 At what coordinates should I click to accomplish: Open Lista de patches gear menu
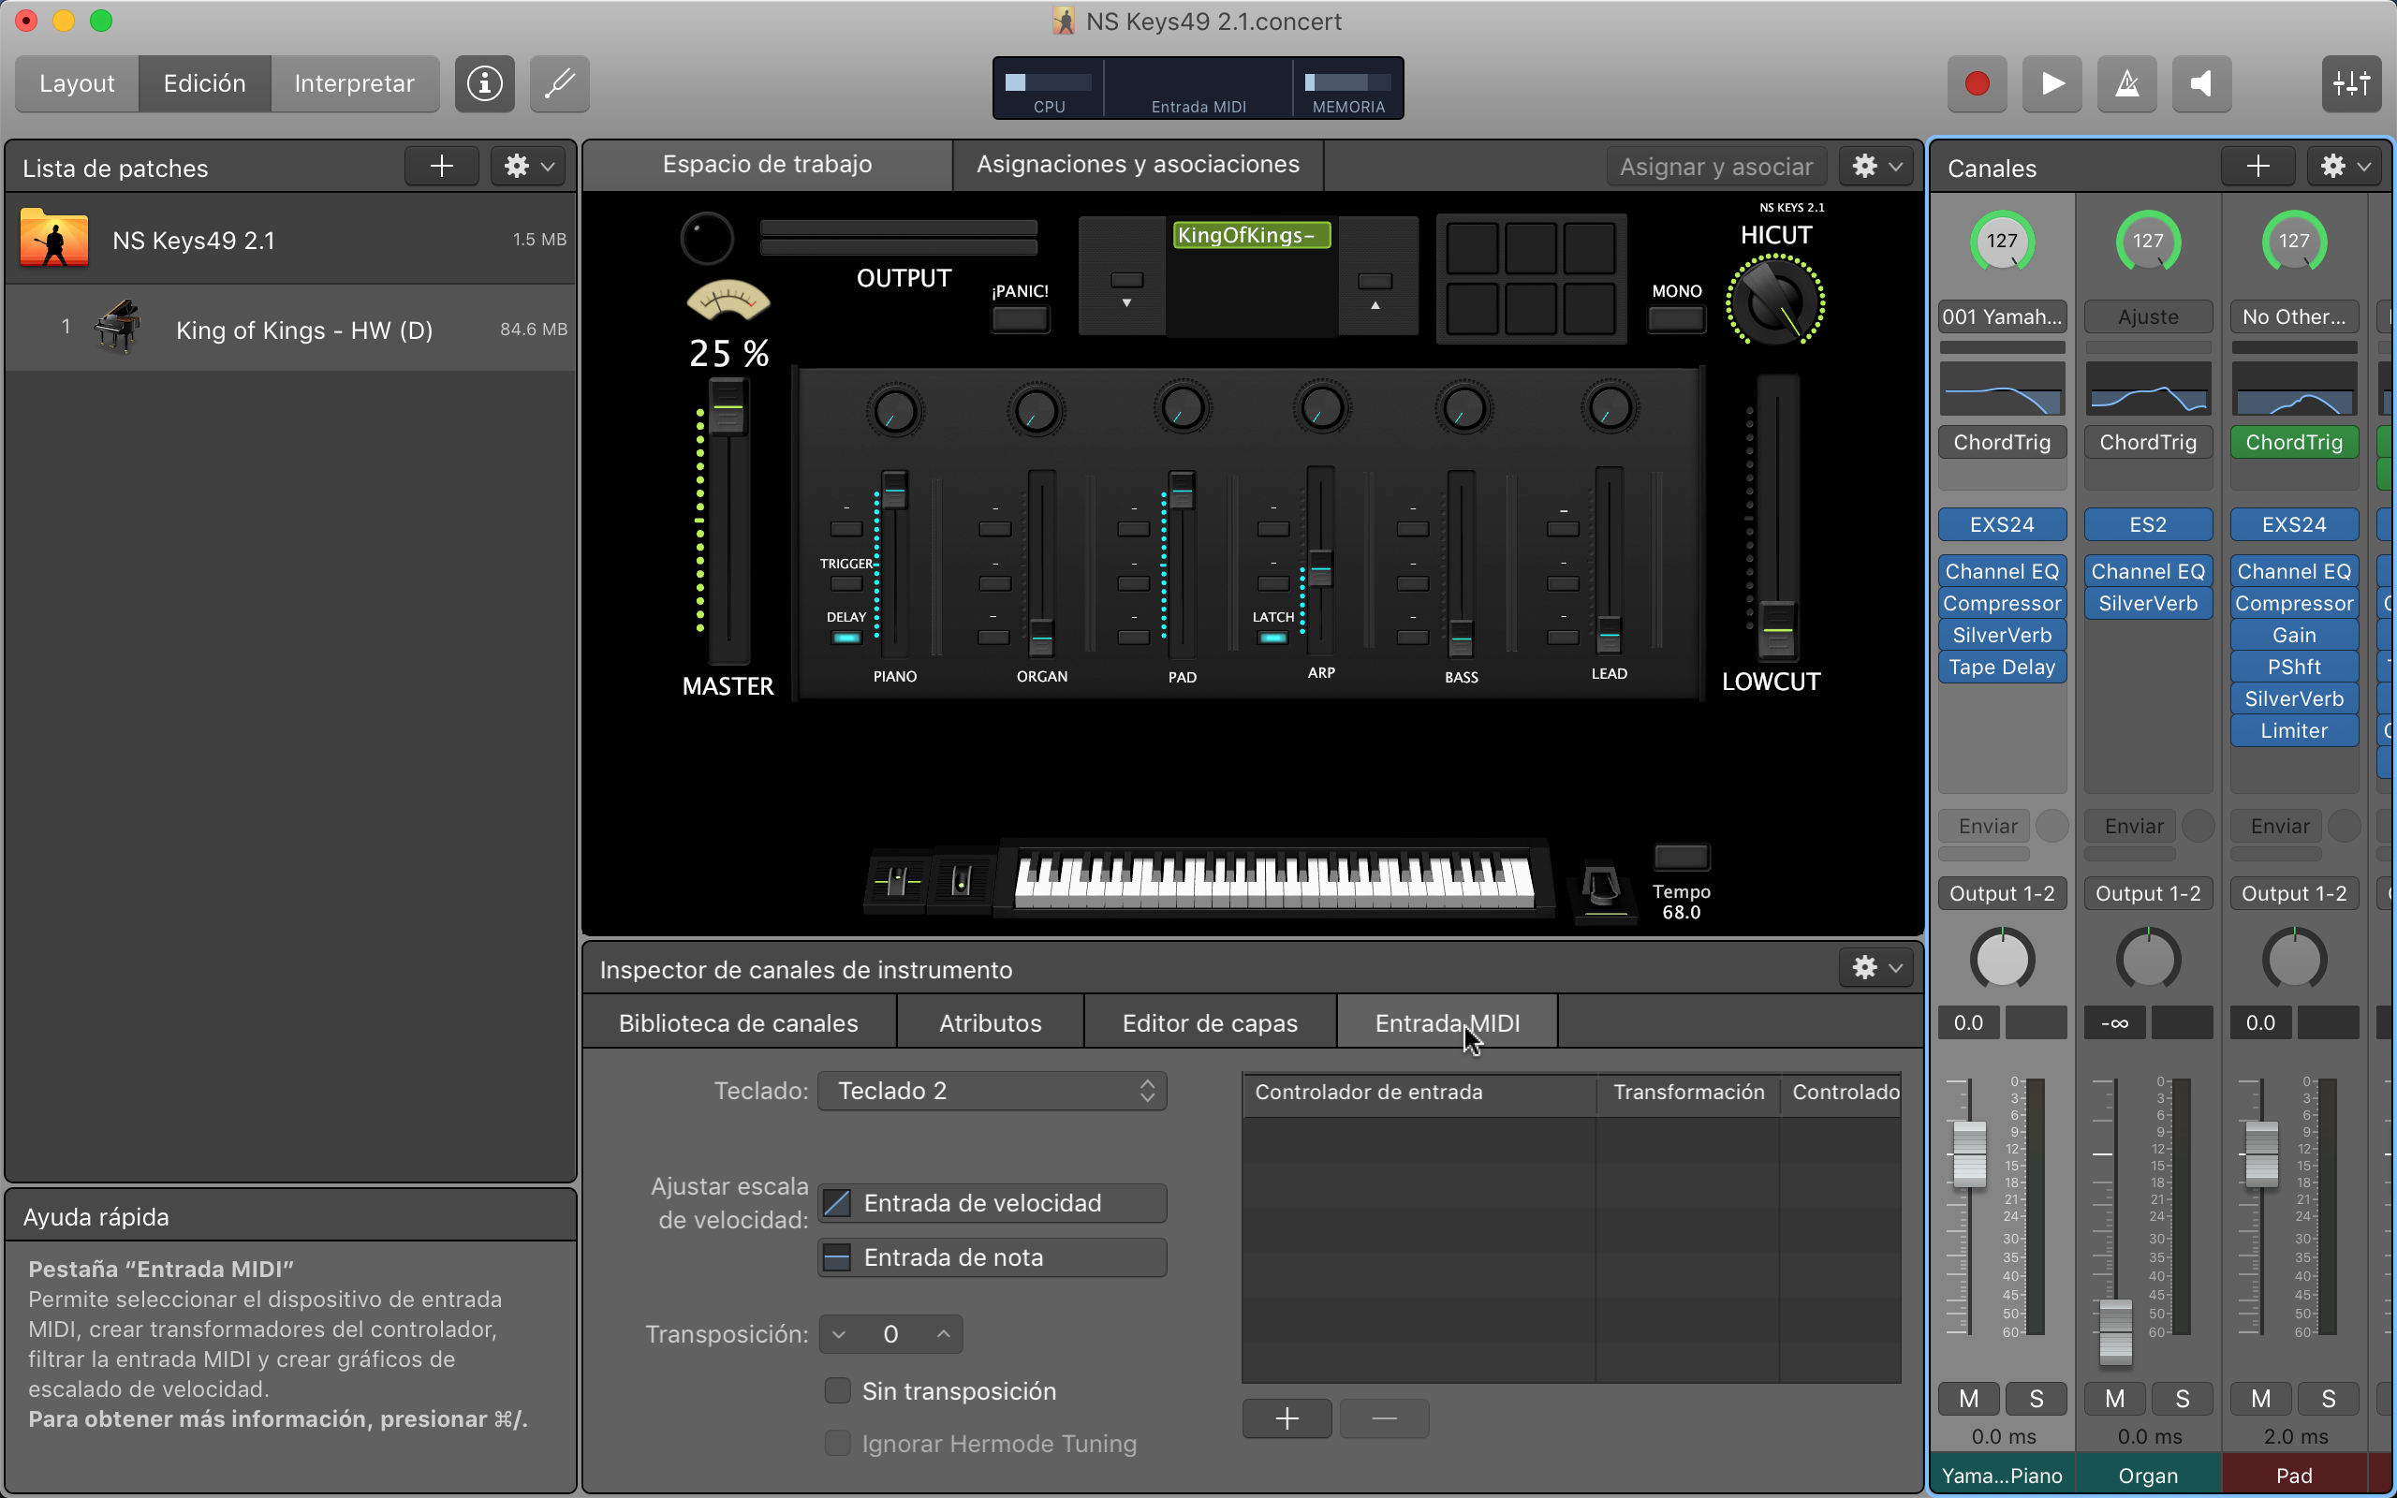click(528, 167)
